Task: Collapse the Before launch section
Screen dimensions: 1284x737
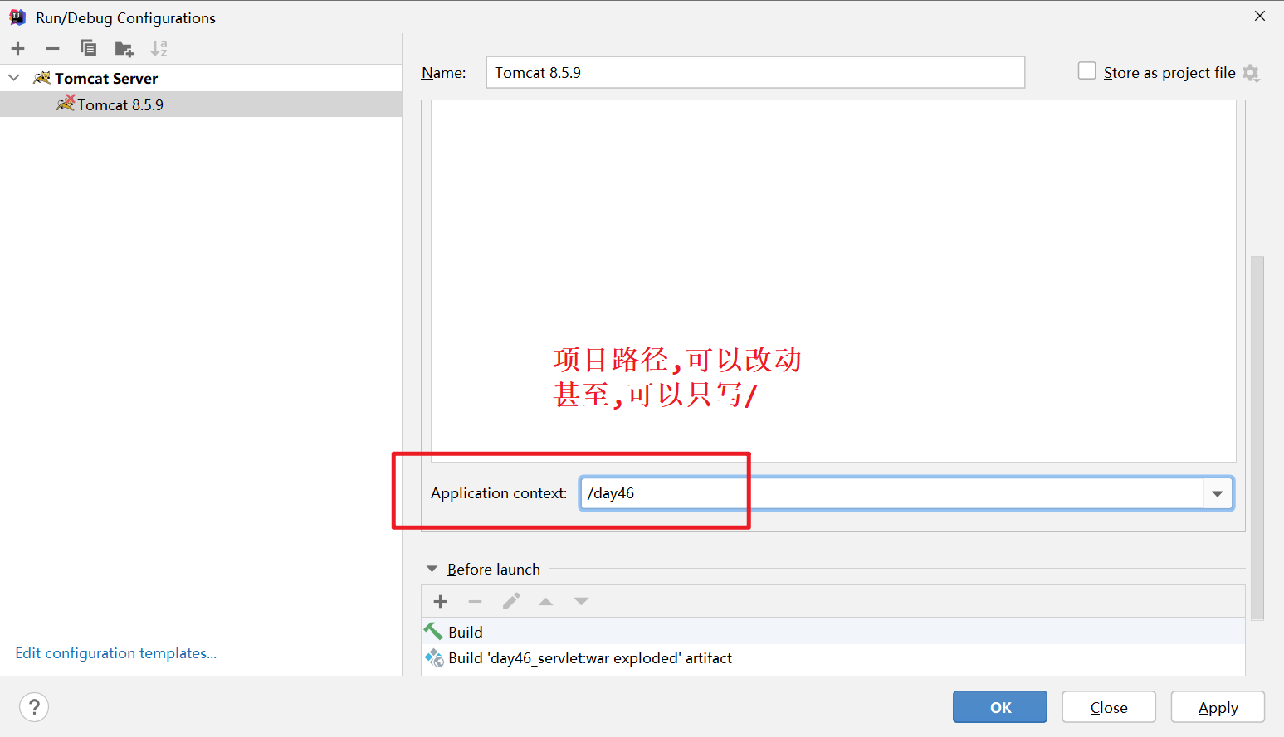Action: click(432, 569)
